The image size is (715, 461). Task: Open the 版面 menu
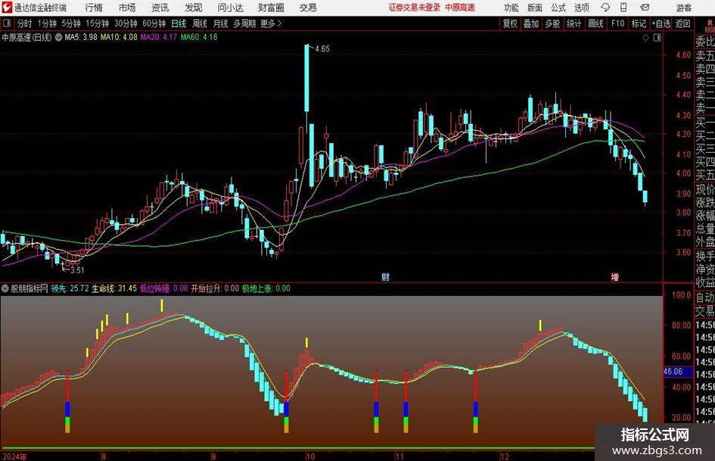pos(534,8)
